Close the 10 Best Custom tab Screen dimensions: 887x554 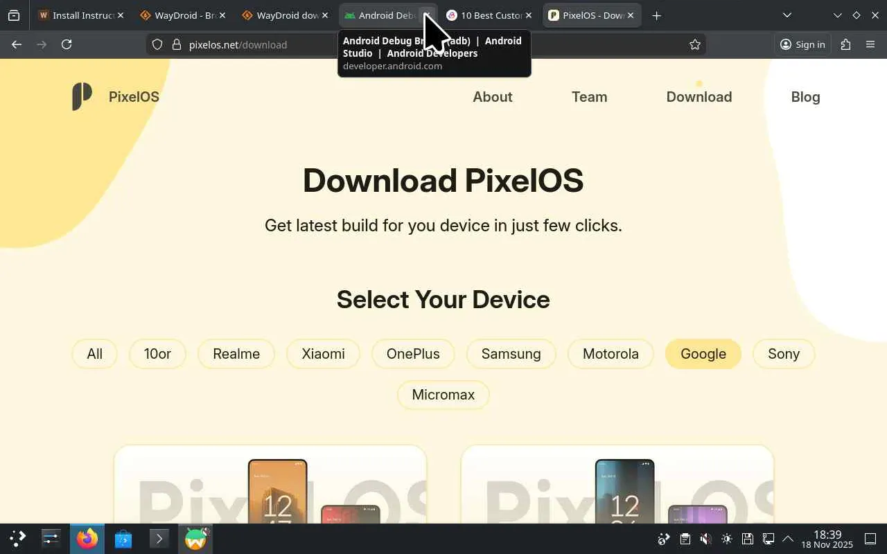coord(529,15)
